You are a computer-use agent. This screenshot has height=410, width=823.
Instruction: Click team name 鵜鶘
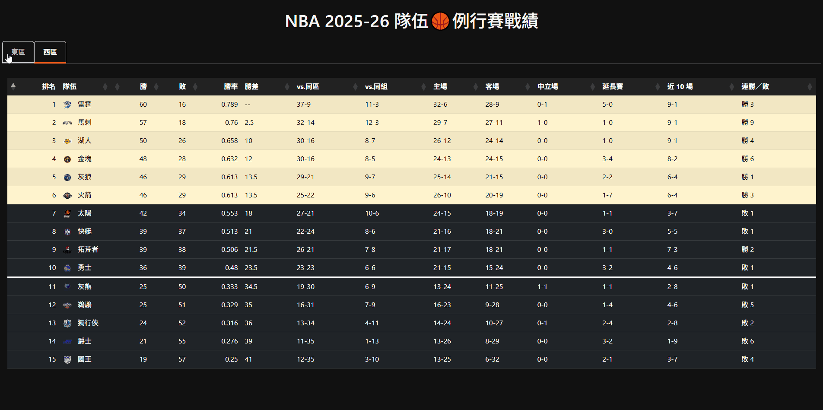84,305
